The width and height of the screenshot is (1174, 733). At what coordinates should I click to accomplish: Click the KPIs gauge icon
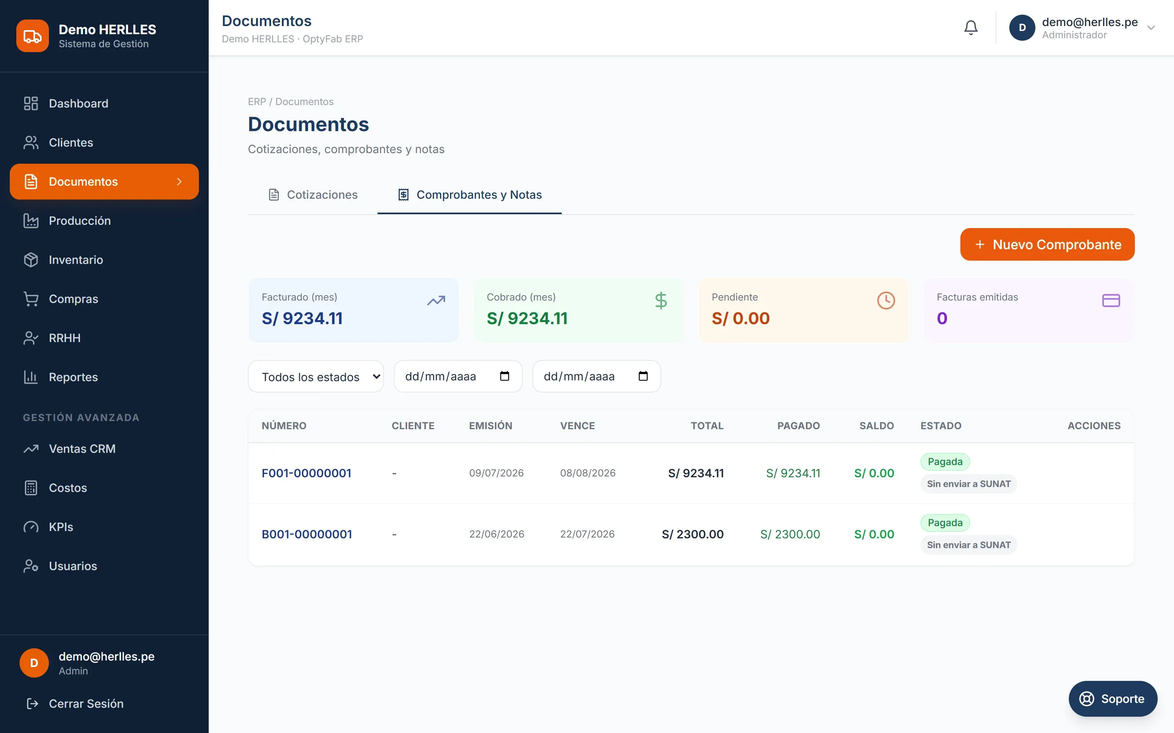[x=31, y=527]
